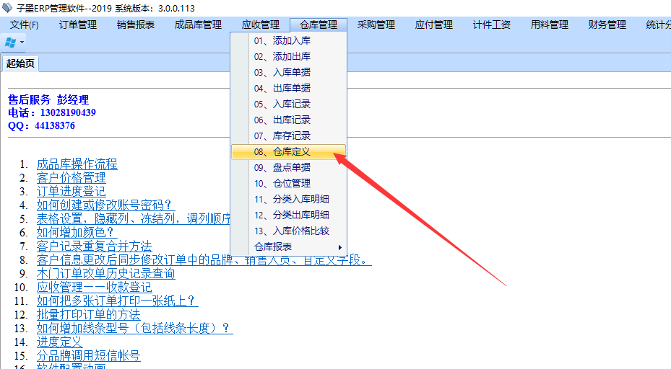Open 07、库存记录 menu item
The image size is (671, 369).
tap(282, 135)
